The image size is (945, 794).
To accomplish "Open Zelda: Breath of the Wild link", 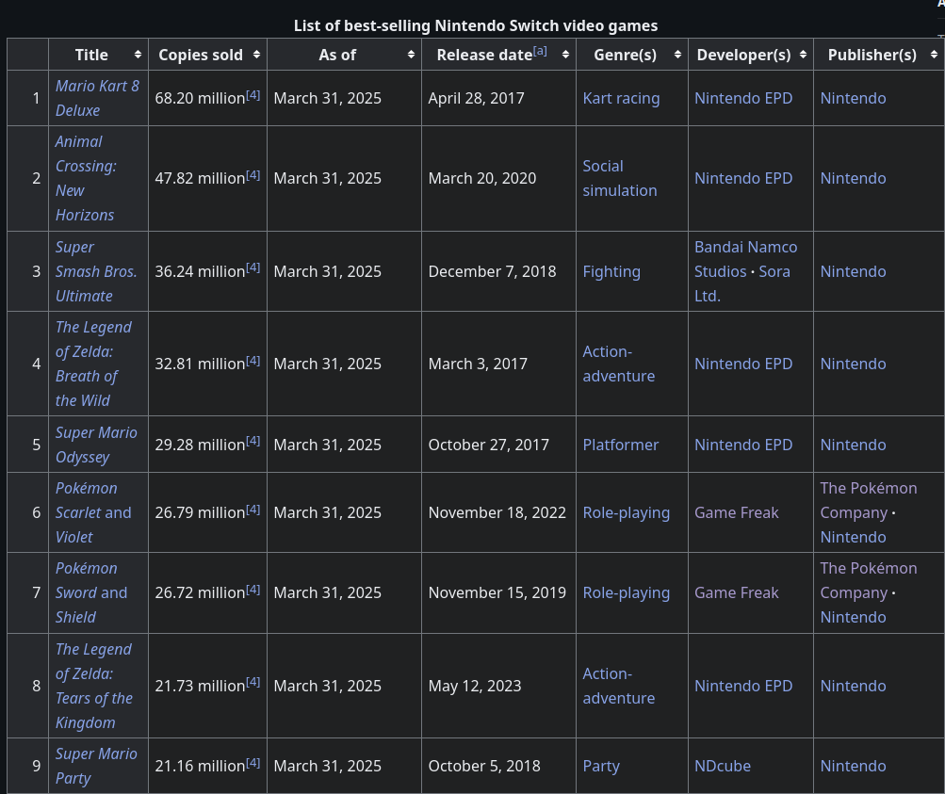I will tap(93, 364).
